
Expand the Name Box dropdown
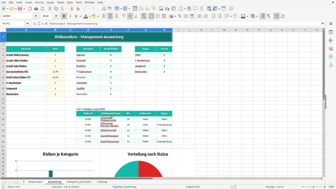click(28, 24)
